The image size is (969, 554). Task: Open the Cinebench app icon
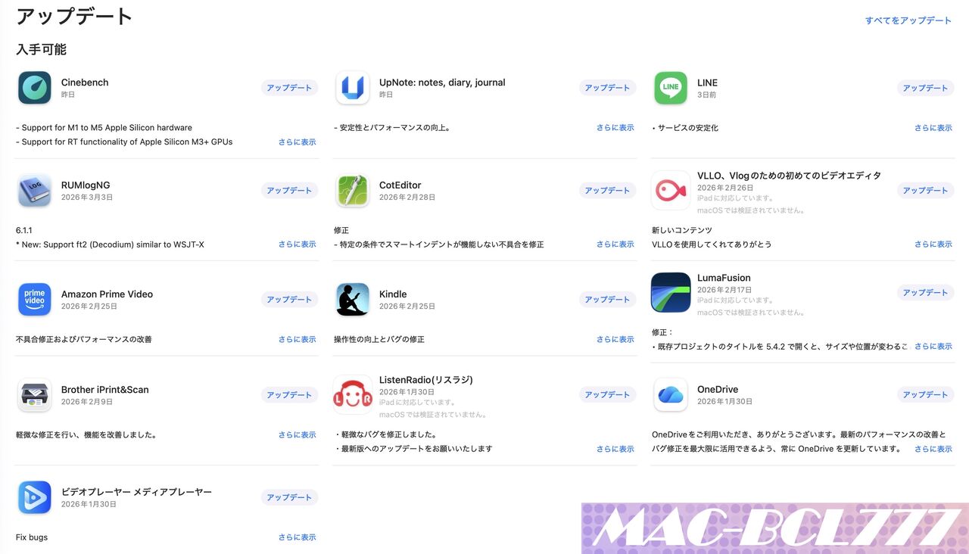34,88
